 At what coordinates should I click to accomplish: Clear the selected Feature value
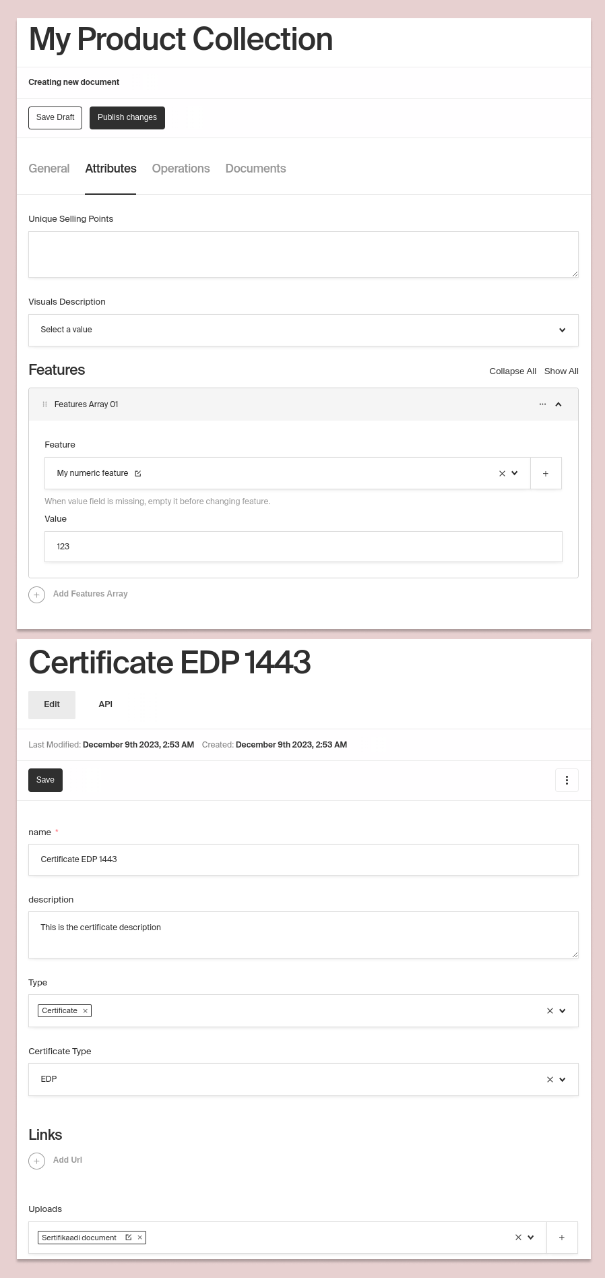coord(502,474)
